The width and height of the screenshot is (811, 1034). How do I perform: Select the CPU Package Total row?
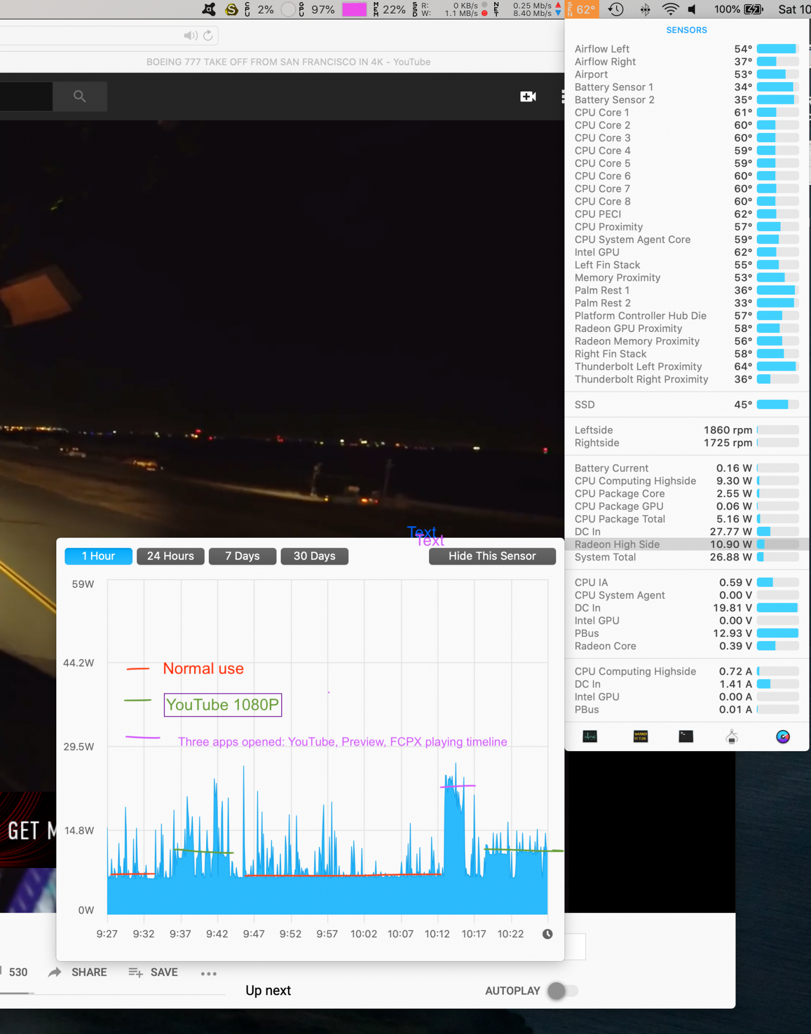tap(686, 519)
